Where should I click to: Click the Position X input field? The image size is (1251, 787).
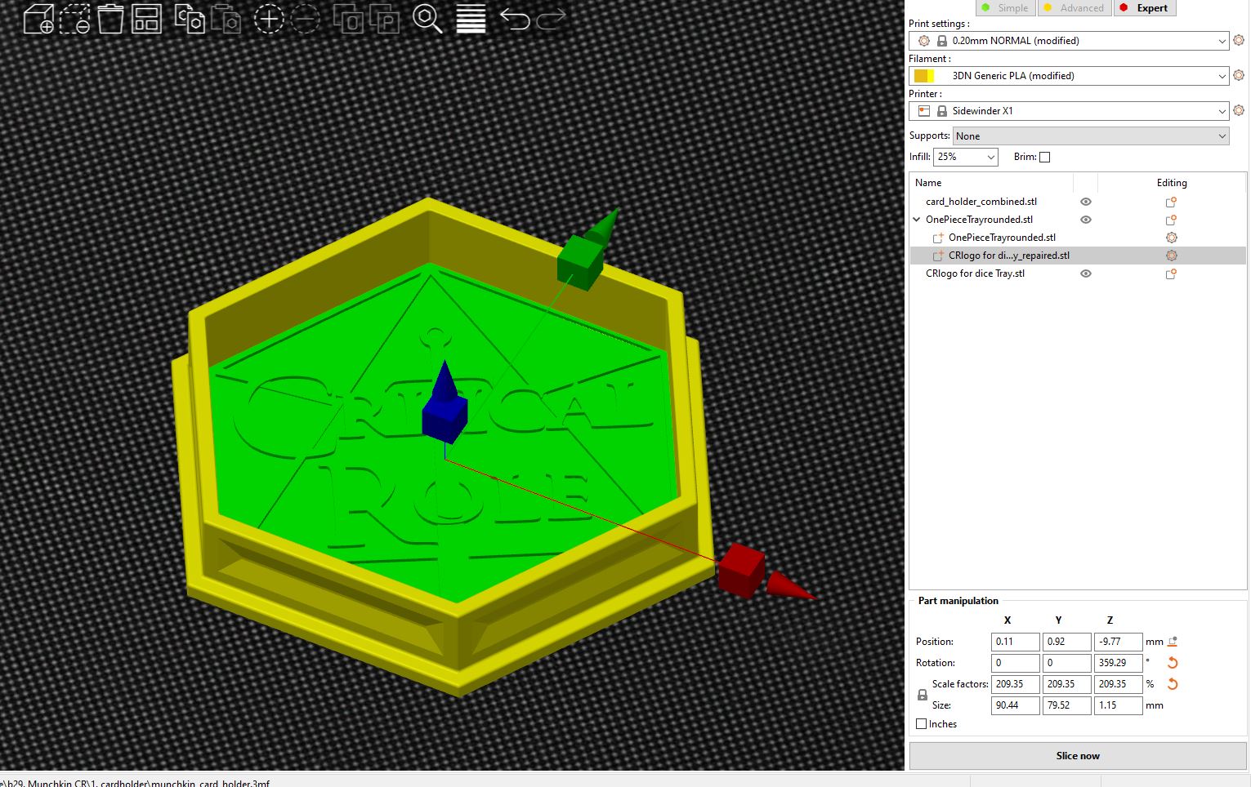coord(1016,642)
